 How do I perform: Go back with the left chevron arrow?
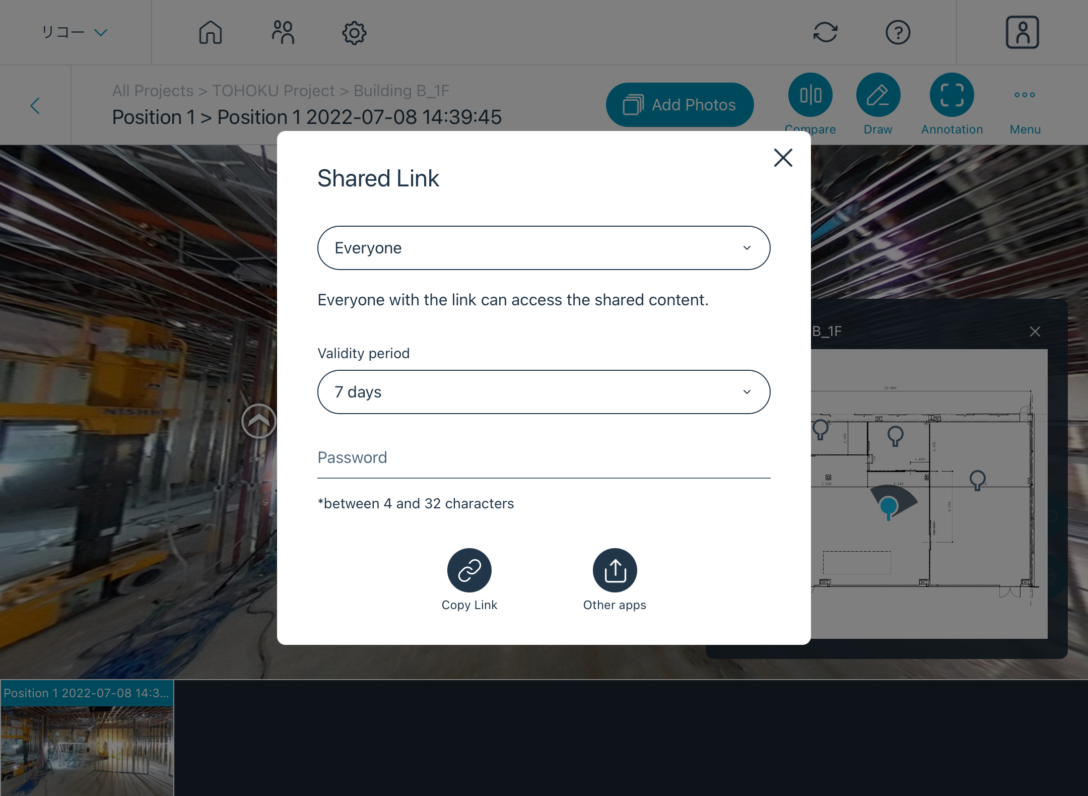click(x=35, y=105)
